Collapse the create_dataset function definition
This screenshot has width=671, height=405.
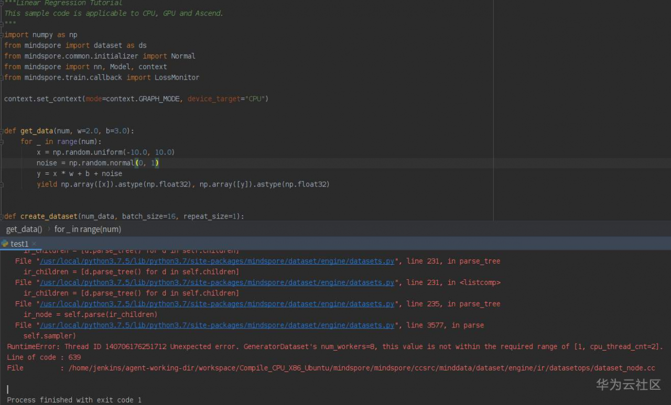point(2,216)
